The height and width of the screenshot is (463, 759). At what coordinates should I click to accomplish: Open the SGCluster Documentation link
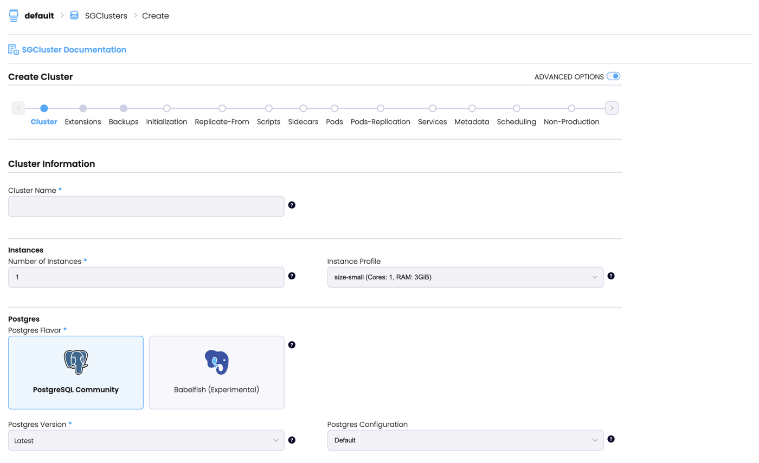click(x=74, y=49)
